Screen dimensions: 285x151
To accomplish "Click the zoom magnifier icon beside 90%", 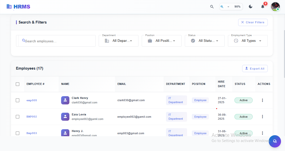I will (222, 7).
